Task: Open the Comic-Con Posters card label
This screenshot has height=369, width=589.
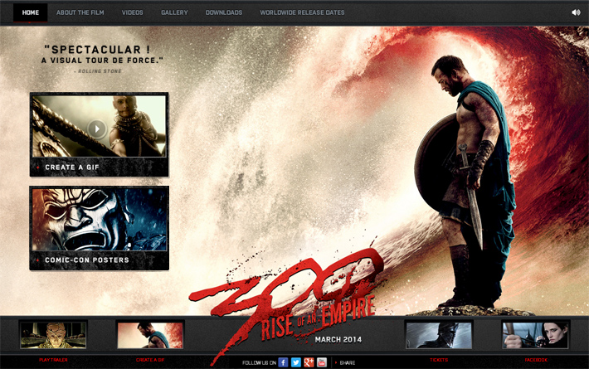Action: [87, 260]
